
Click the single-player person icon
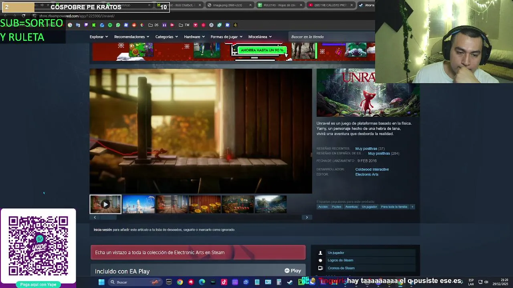pyautogui.click(x=320, y=253)
